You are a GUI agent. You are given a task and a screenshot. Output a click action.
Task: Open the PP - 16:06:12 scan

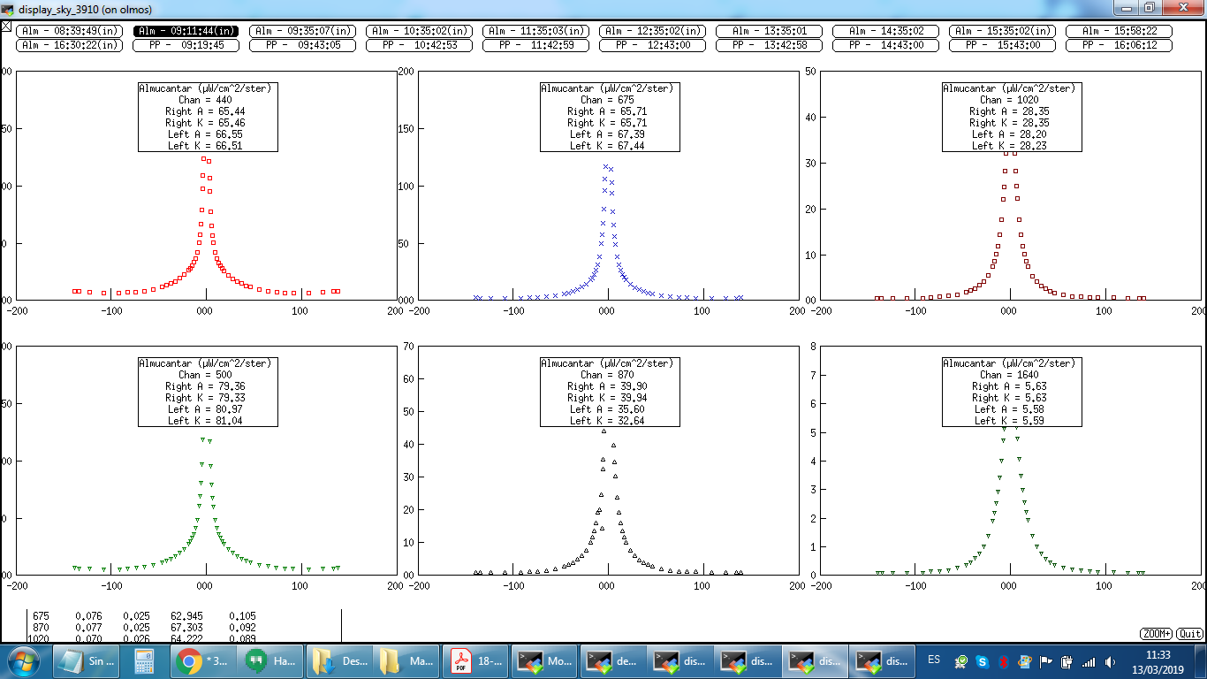click(x=1119, y=45)
